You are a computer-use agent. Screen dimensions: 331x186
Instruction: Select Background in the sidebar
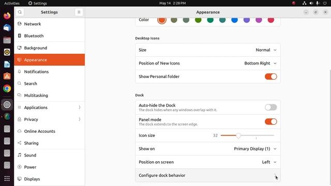coord(50,48)
